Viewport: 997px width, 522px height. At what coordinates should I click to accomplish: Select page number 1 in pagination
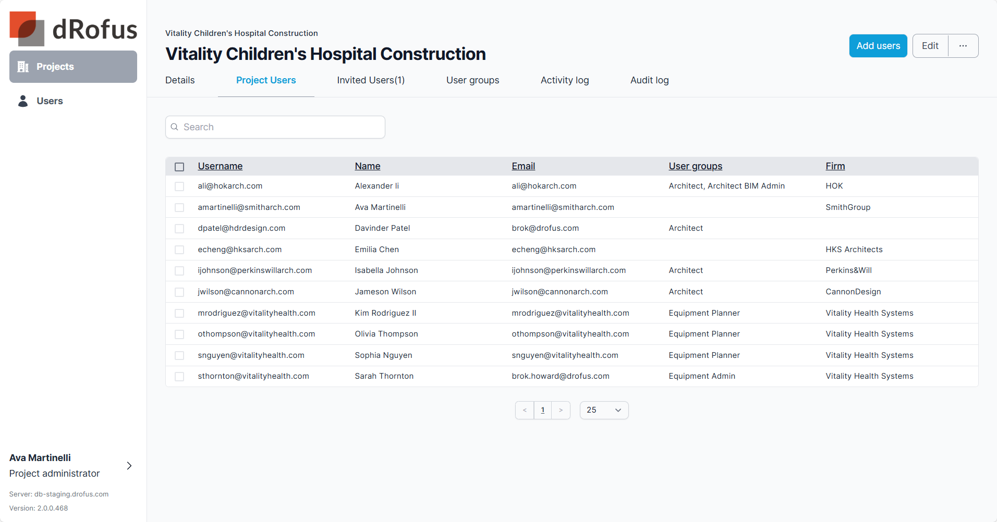tap(543, 410)
